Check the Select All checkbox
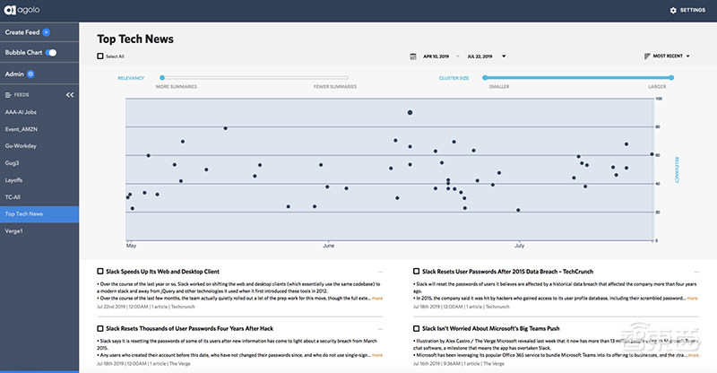Screen dimensions: 717x373 100,56
